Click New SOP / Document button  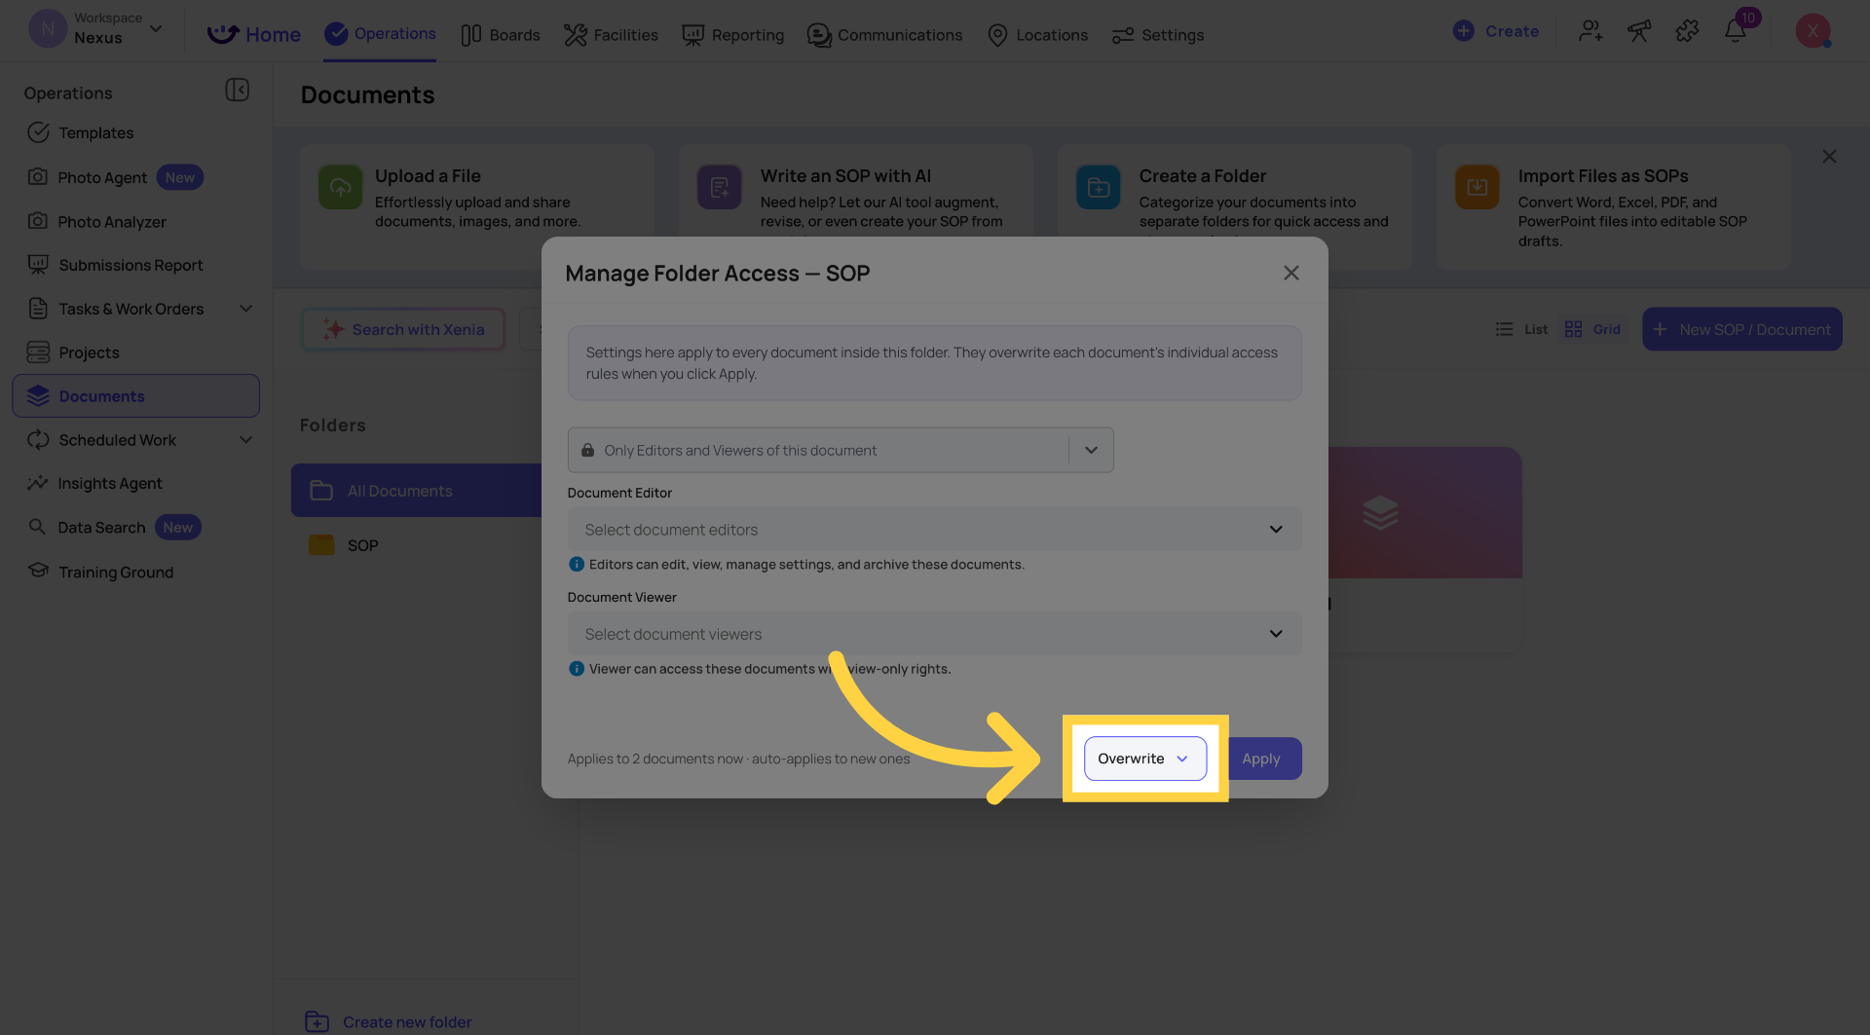click(x=1741, y=329)
